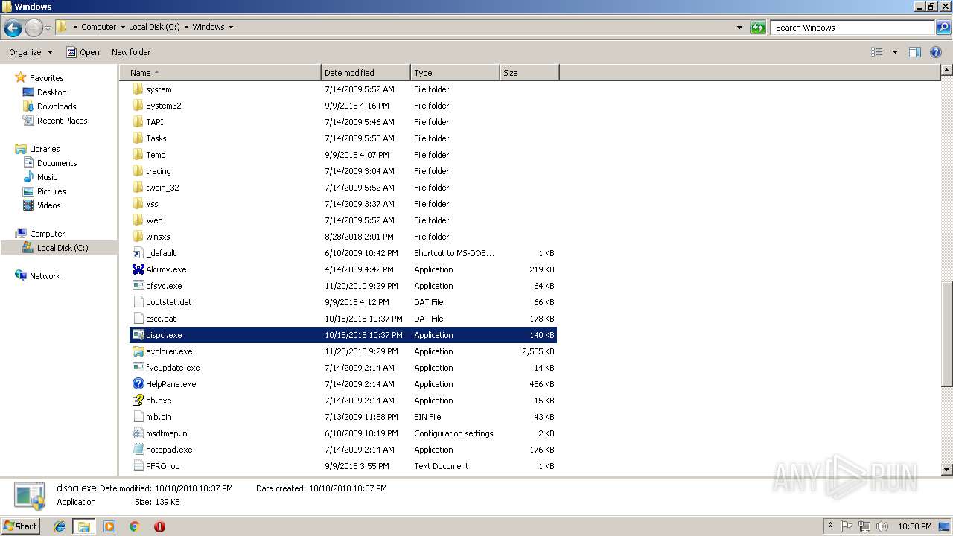Expand the Computer breadcrumb arrow
953x536 pixels.
pyautogui.click(x=122, y=27)
